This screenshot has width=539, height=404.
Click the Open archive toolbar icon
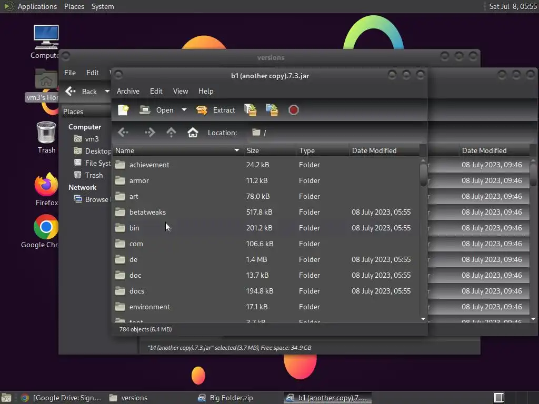(x=156, y=110)
